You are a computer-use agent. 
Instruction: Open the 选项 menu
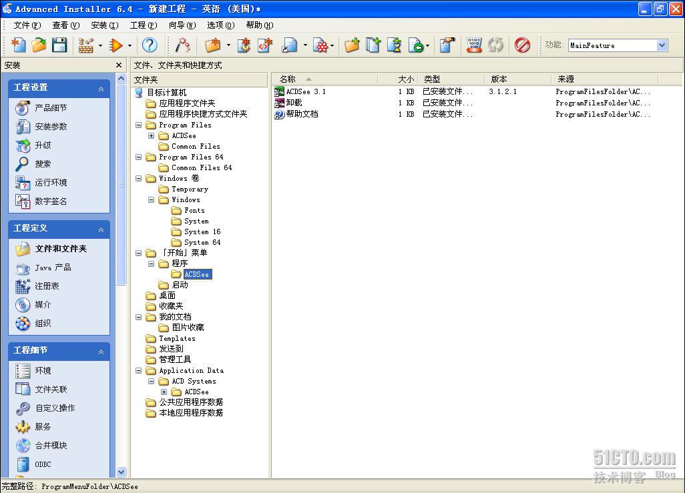pyautogui.click(x=220, y=25)
